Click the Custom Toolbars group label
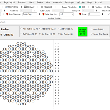This screenshot has width=110, height=110. [x=55, y=18]
